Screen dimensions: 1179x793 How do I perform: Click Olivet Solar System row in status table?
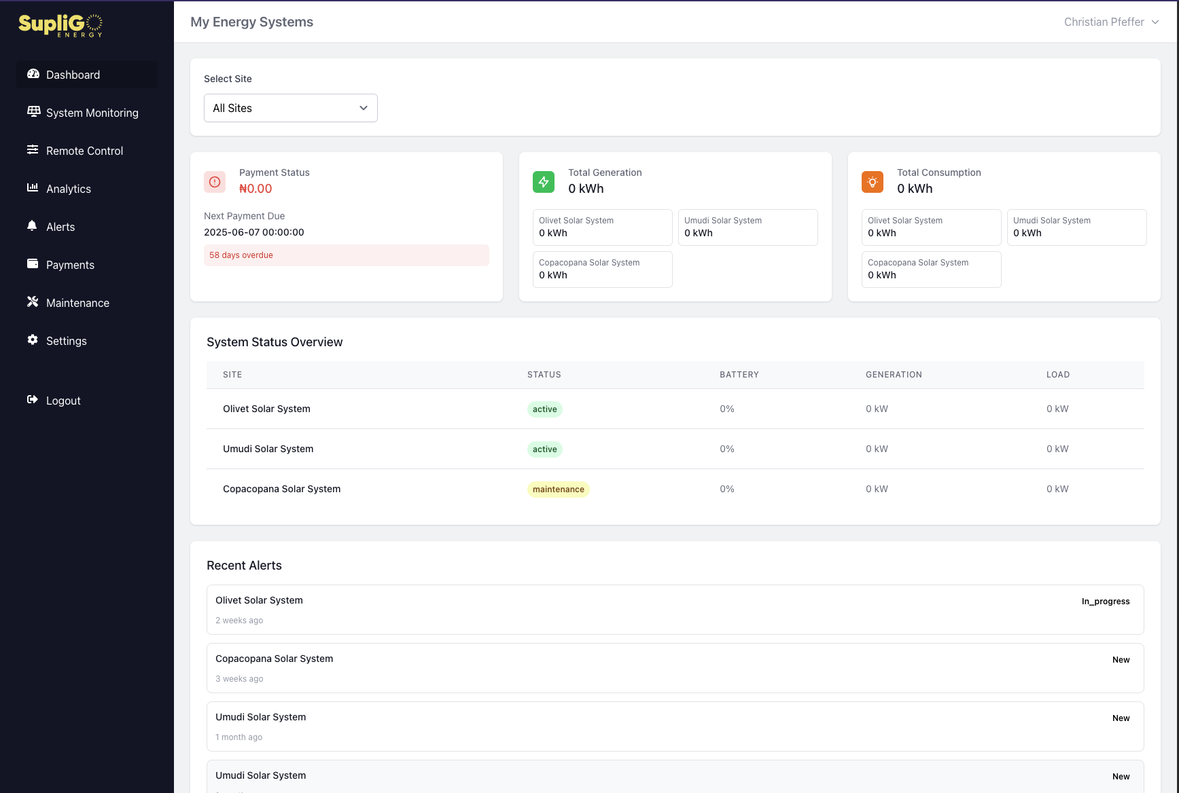coord(675,409)
